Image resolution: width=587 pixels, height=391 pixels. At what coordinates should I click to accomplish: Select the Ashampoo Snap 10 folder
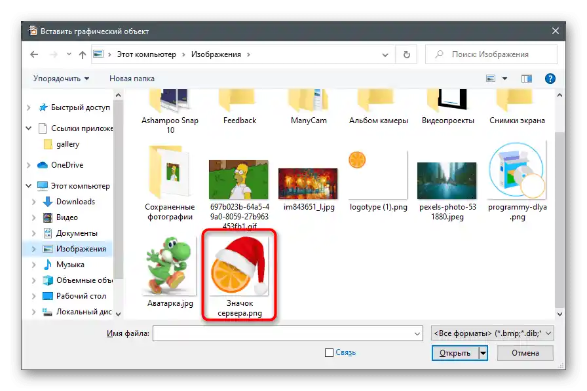click(x=170, y=112)
